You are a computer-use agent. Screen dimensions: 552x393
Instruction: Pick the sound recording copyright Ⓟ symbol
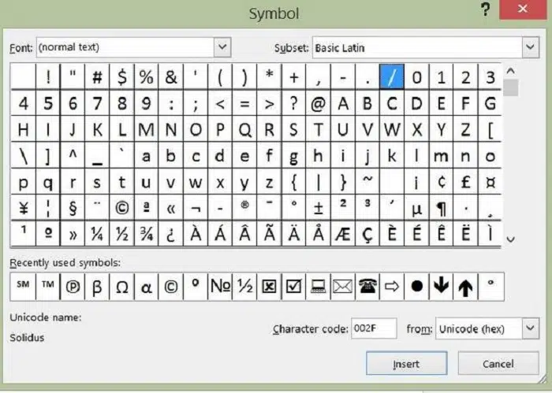click(x=73, y=287)
